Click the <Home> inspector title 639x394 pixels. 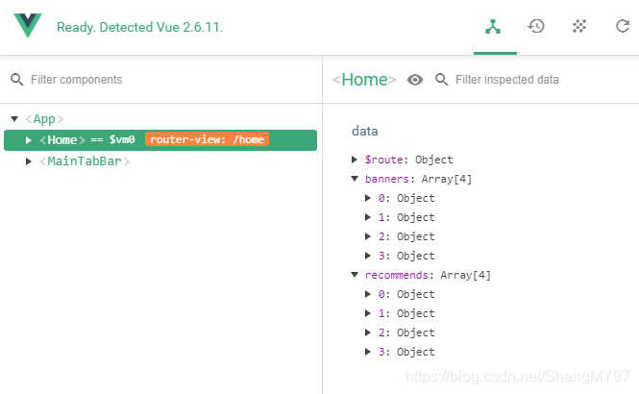tap(364, 80)
